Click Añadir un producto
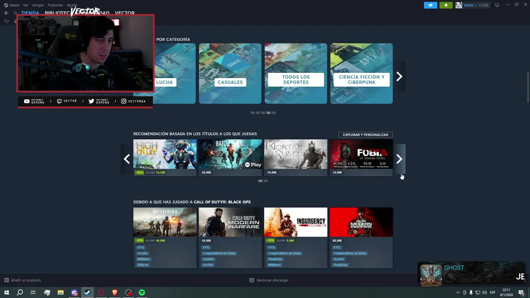The height and width of the screenshot is (298, 530). pos(26,280)
